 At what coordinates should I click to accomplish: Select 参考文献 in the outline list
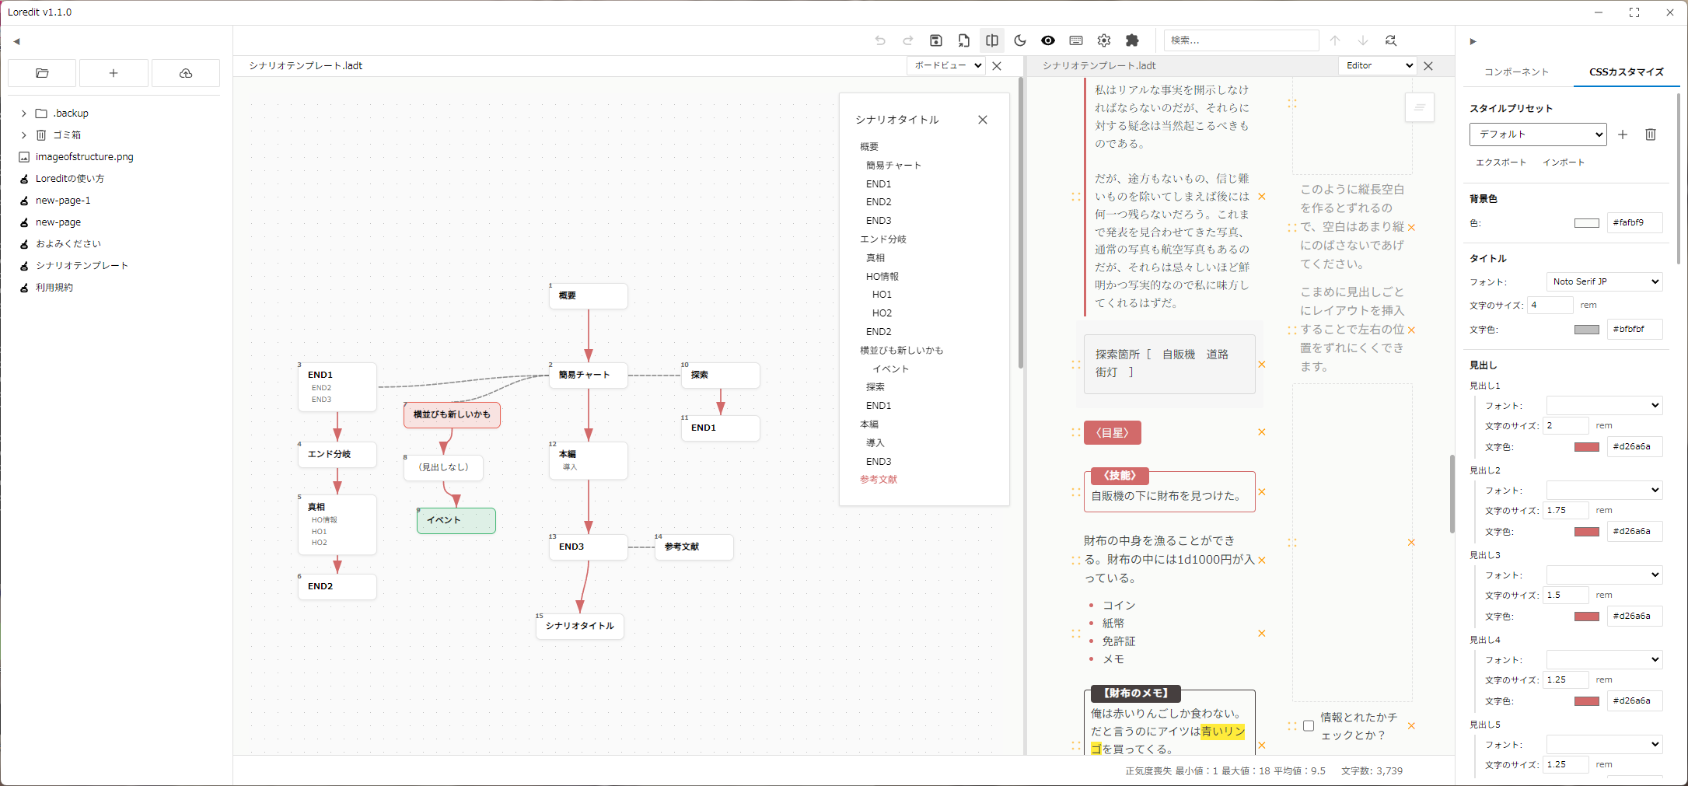(x=879, y=480)
